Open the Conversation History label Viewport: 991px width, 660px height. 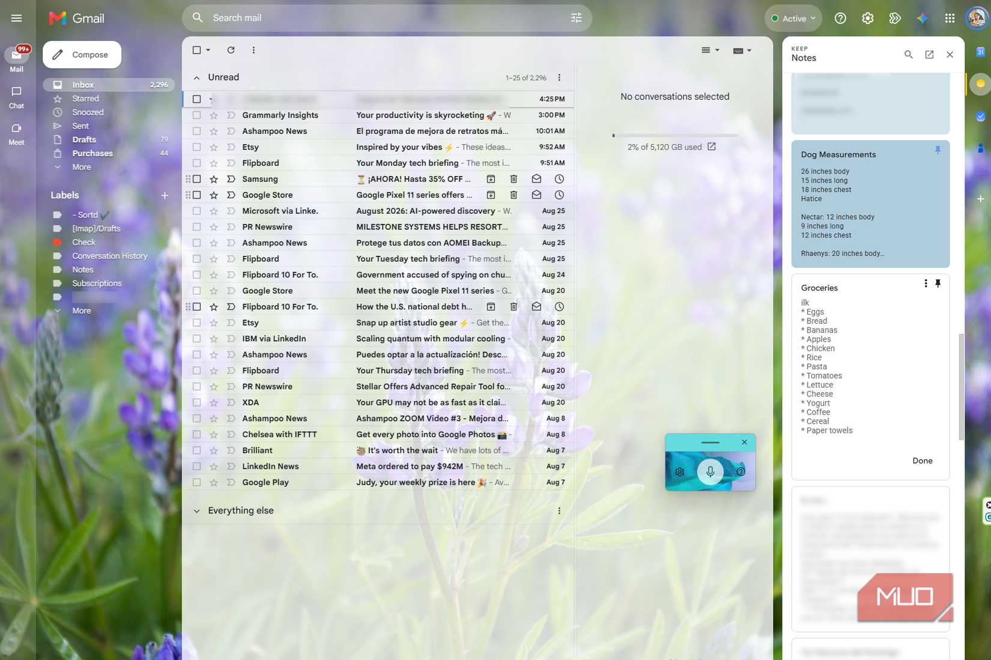tap(109, 256)
